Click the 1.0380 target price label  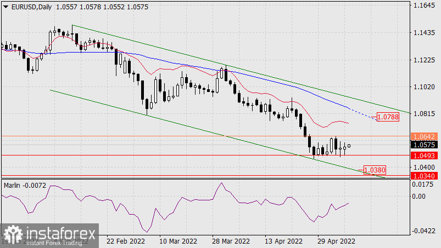(x=375, y=170)
